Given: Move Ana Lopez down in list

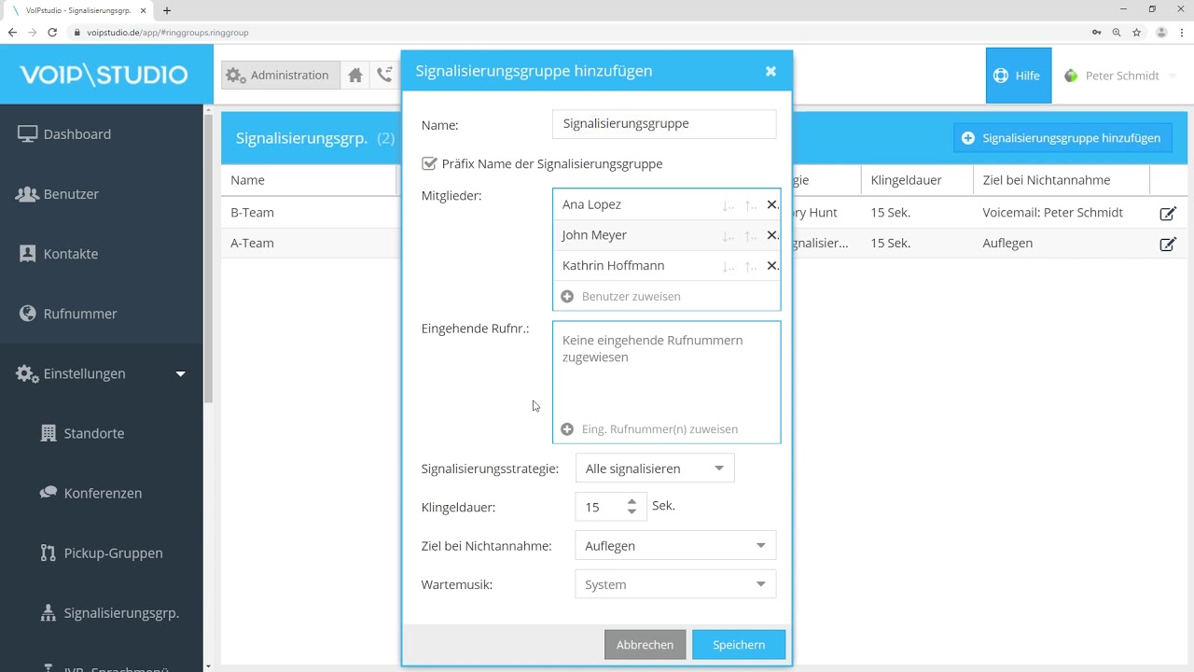Looking at the screenshot, I should (729, 205).
